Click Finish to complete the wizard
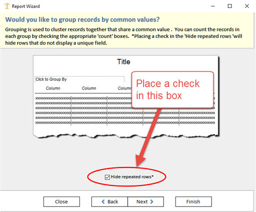This screenshot has height=212, width=256. click(x=193, y=201)
